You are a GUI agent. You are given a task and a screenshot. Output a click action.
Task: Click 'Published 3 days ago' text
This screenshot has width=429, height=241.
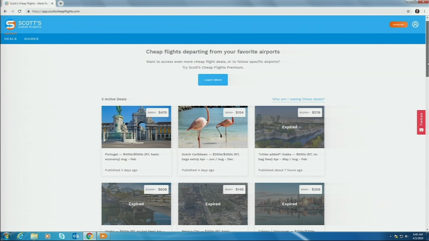(121, 170)
